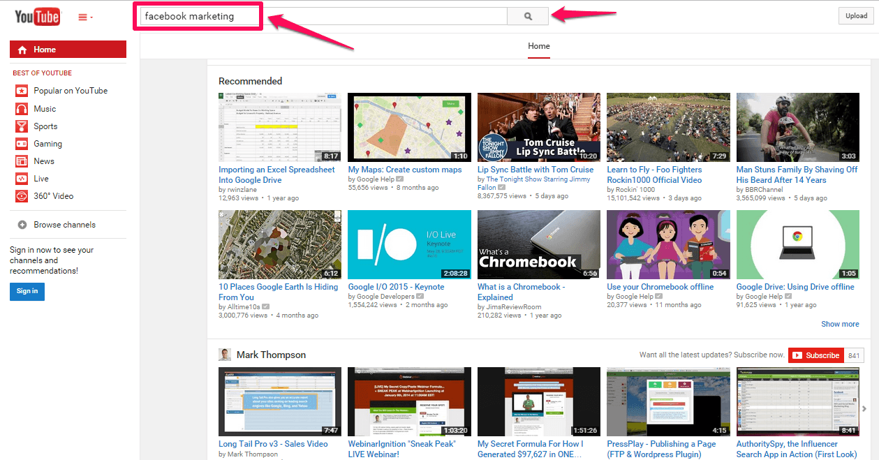Viewport: 879px width, 460px height.
Task: Open Mark Thompson channel avatar
Action: (x=225, y=355)
